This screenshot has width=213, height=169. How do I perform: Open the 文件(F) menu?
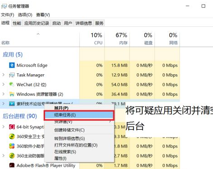pyautogui.click(x=8, y=15)
